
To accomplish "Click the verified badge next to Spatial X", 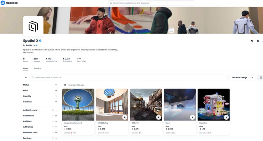I will [x=40, y=40].
